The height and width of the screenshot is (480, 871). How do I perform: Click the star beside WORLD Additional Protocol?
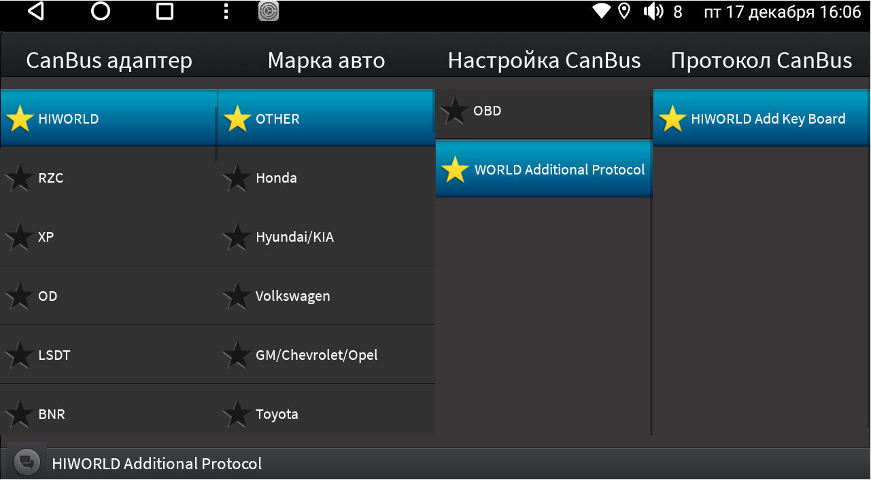click(455, 170)
